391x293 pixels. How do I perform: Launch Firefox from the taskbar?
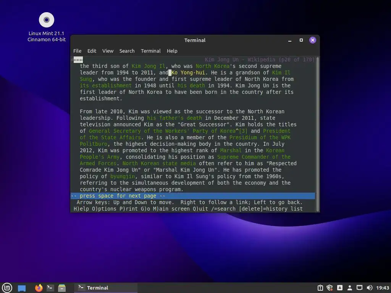tap(39, 288)
